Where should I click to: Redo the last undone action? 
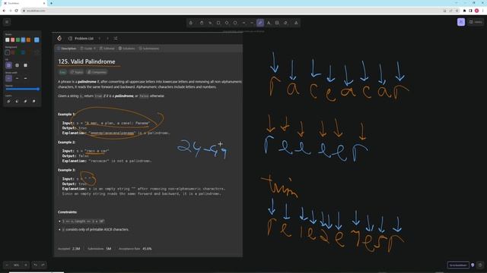(43, 265)
